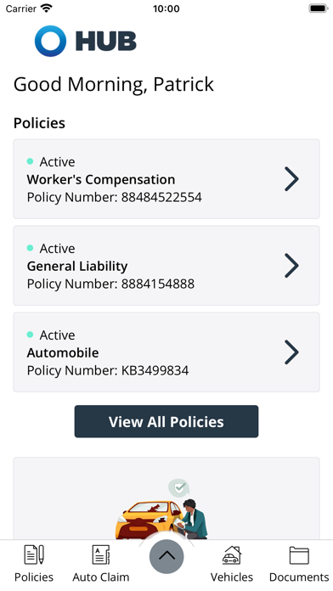Image resolution: width=333 pixels, height=591 pixels.
Task: Tap the Vehicles car icon
Action: pos(232,554)
